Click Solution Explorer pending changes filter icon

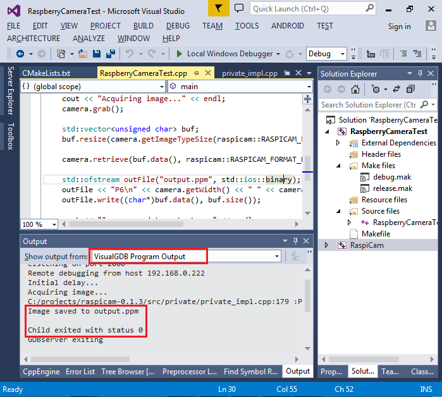(376, 89)
